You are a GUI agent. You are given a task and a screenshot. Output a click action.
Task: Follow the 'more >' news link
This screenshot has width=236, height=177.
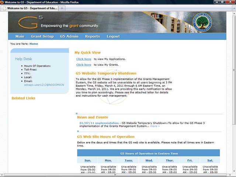tap(155, 126)
